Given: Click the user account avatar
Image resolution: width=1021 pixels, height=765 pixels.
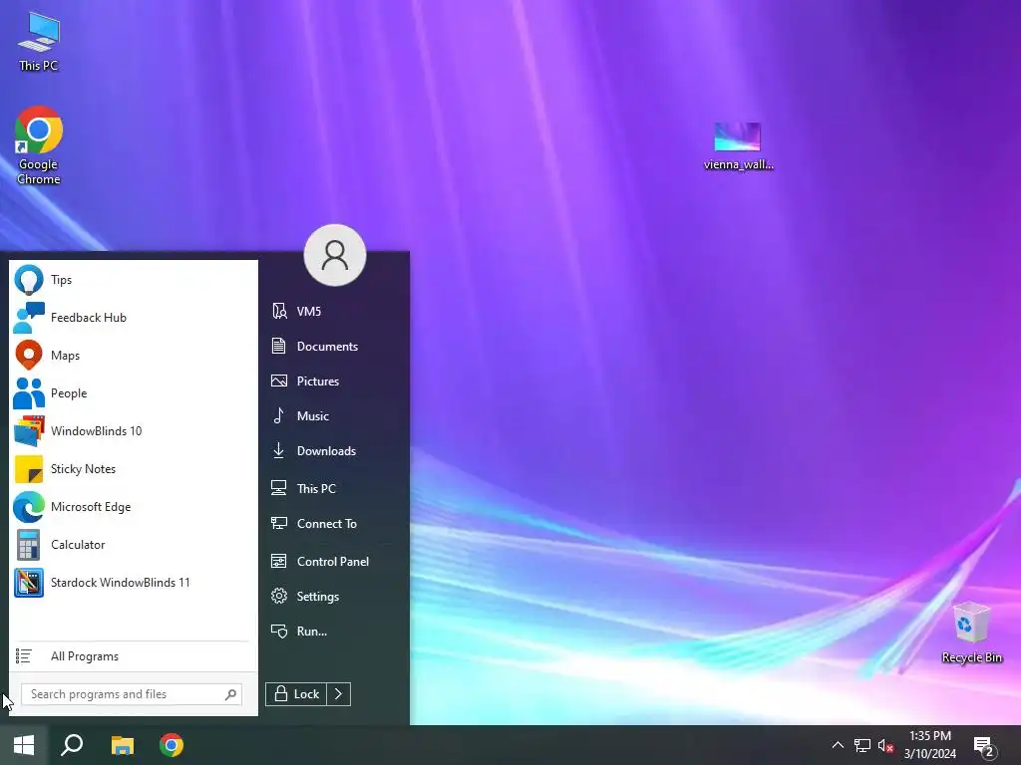Looking at the screenshot, I should (x=335, y=255).
